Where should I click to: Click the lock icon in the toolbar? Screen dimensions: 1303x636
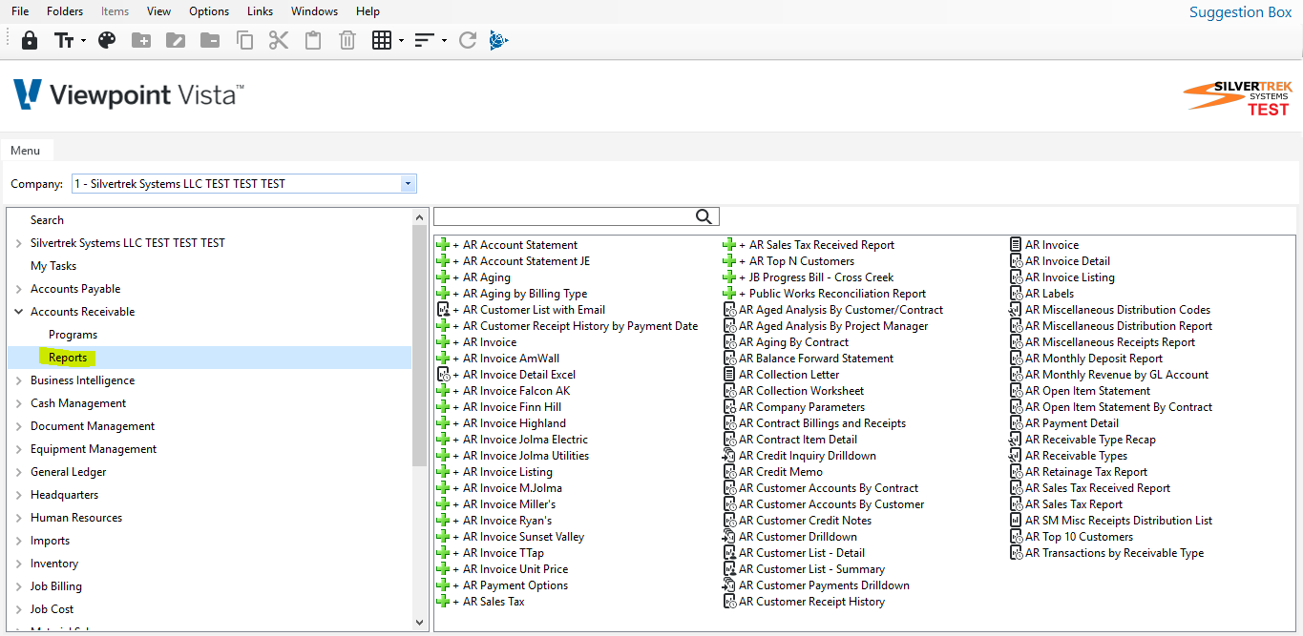click(30, 40)
